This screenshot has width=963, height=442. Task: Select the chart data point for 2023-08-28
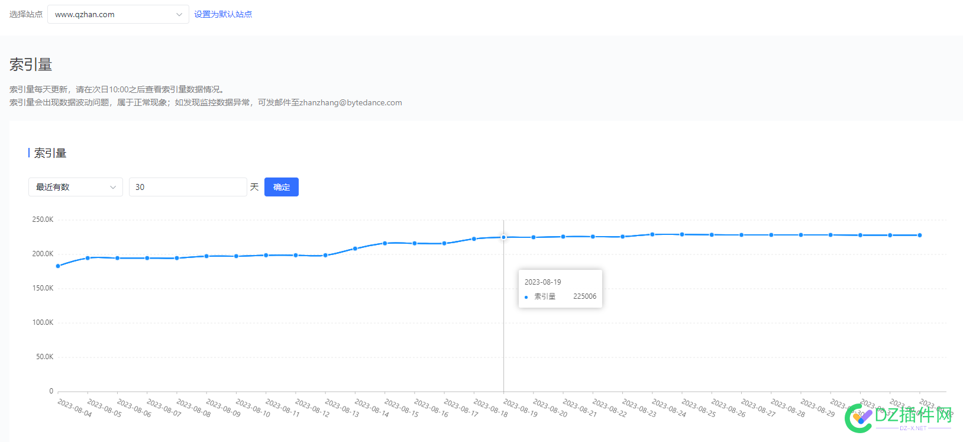tap(771, 235)
